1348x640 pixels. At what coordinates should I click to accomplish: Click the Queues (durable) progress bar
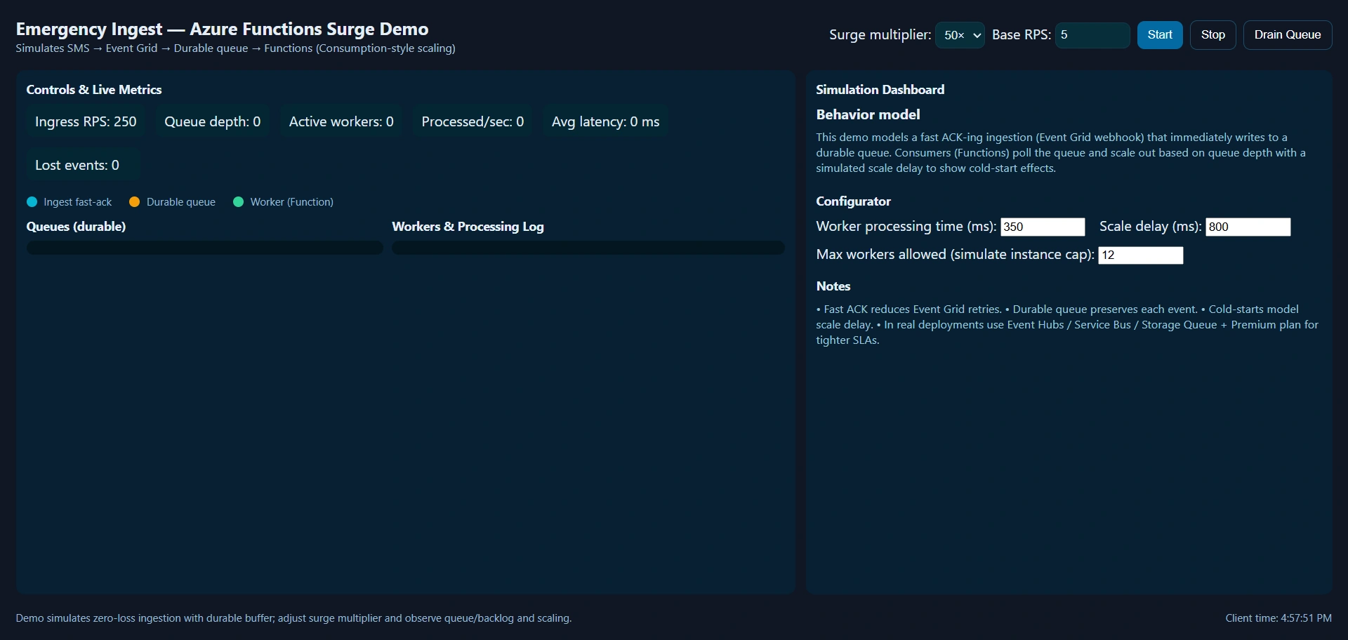[205, 248]
